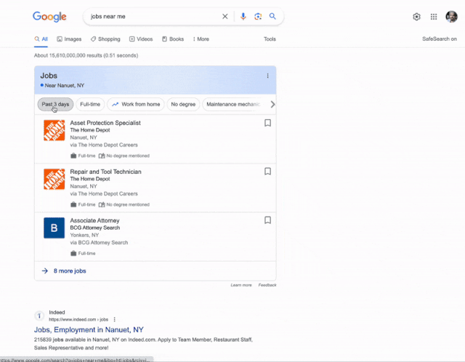Open Google account profile picture
This screenshot has width=465, height=362.
(x=451, y=17)
